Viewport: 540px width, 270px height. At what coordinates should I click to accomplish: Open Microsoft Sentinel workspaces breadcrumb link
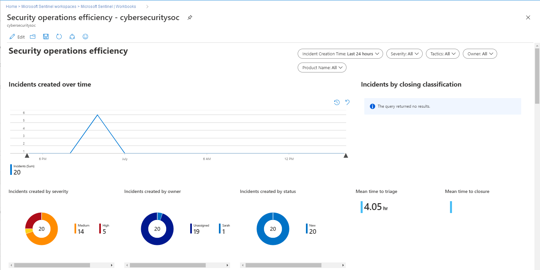click(x=49, y=7)
